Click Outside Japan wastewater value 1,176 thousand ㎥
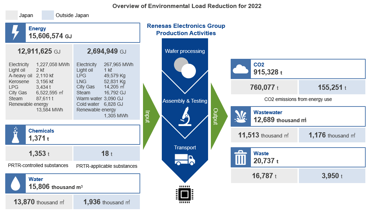 332,135
